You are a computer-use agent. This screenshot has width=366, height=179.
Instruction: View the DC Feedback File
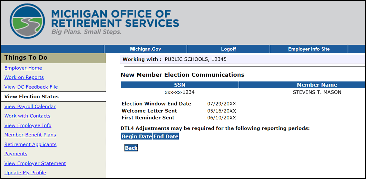(31, 87)
